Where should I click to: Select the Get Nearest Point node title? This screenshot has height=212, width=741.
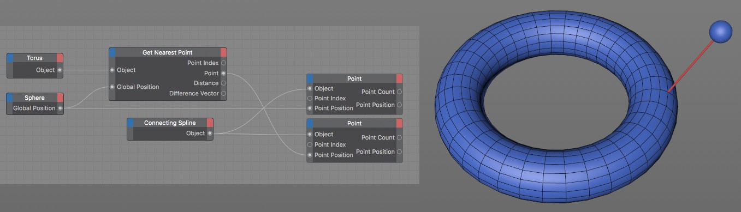pyautogui.click(x=168, y=52)
